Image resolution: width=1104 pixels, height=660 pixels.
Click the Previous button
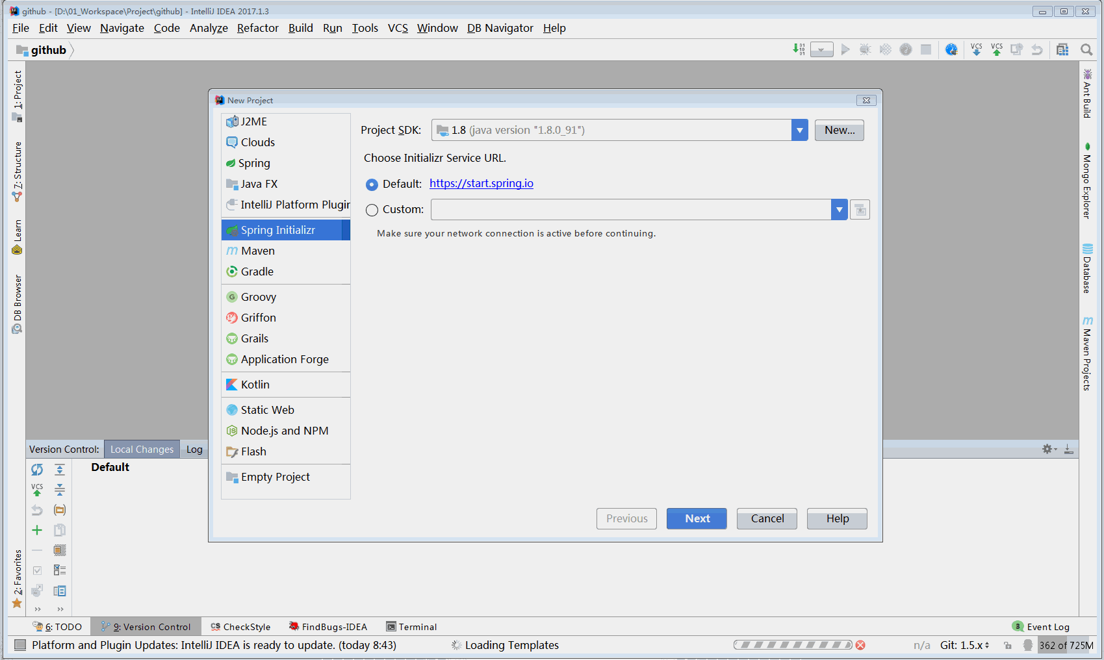[626, 518]
